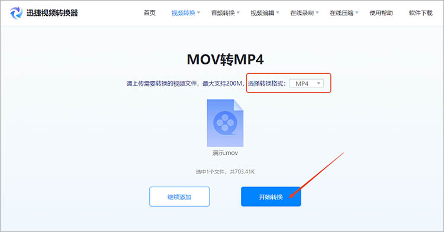This screenshot has width=444, height=232.
Task: Open the 在线录制 menu
Action: (x=302, y=13)
